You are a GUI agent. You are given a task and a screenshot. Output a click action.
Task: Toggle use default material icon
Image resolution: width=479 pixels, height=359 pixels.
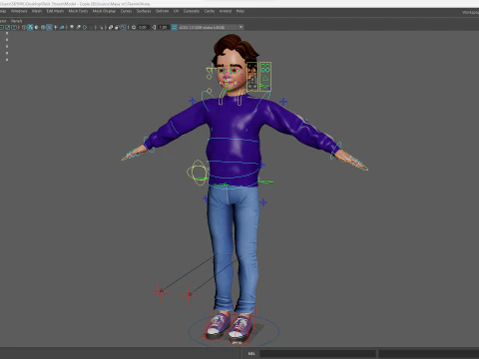tap(36, 27)
